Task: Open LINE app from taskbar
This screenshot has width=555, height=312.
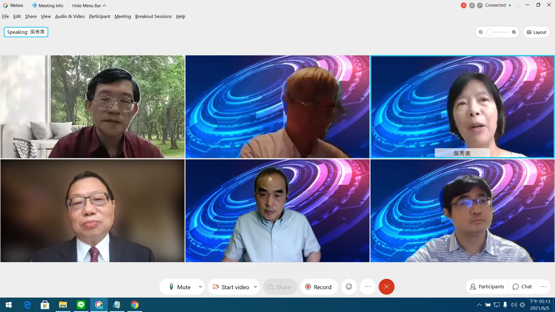Action: point(81,305)
